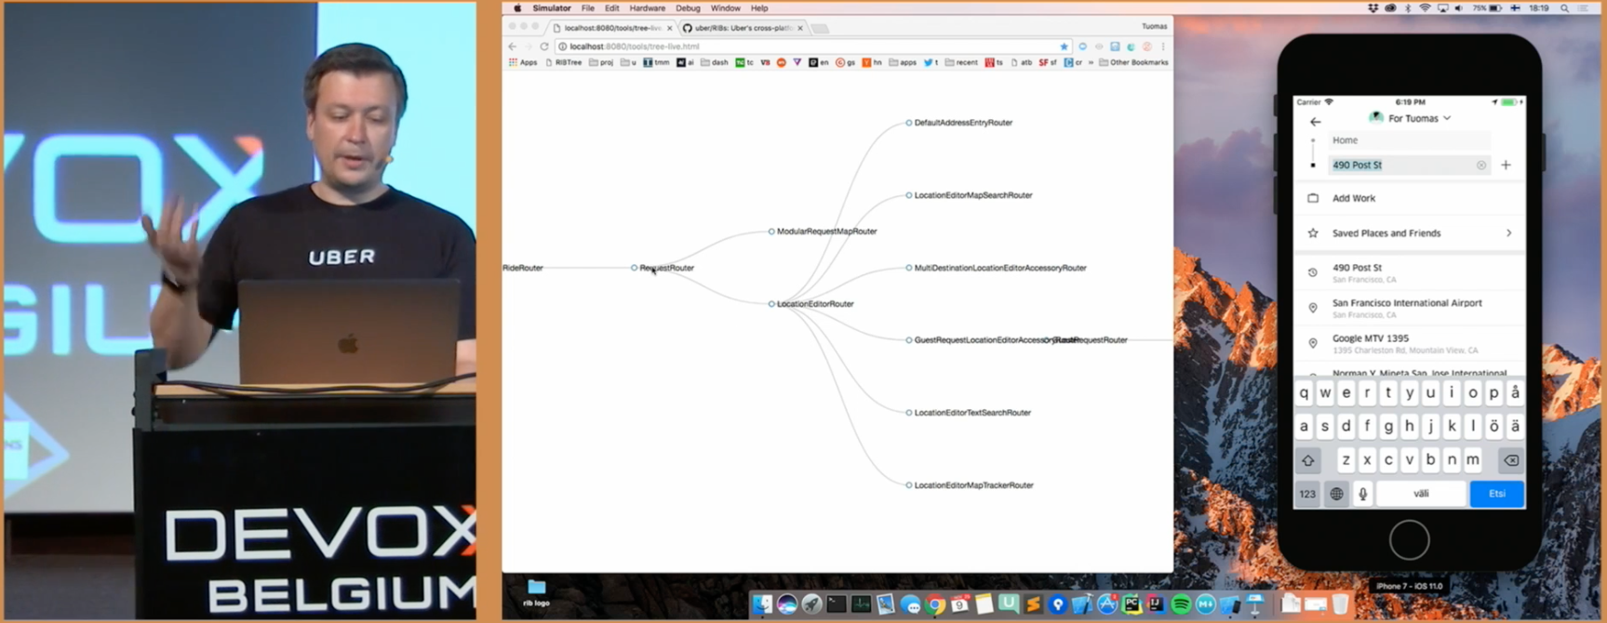Tap the microphone dictation key

pos(1362,494)
